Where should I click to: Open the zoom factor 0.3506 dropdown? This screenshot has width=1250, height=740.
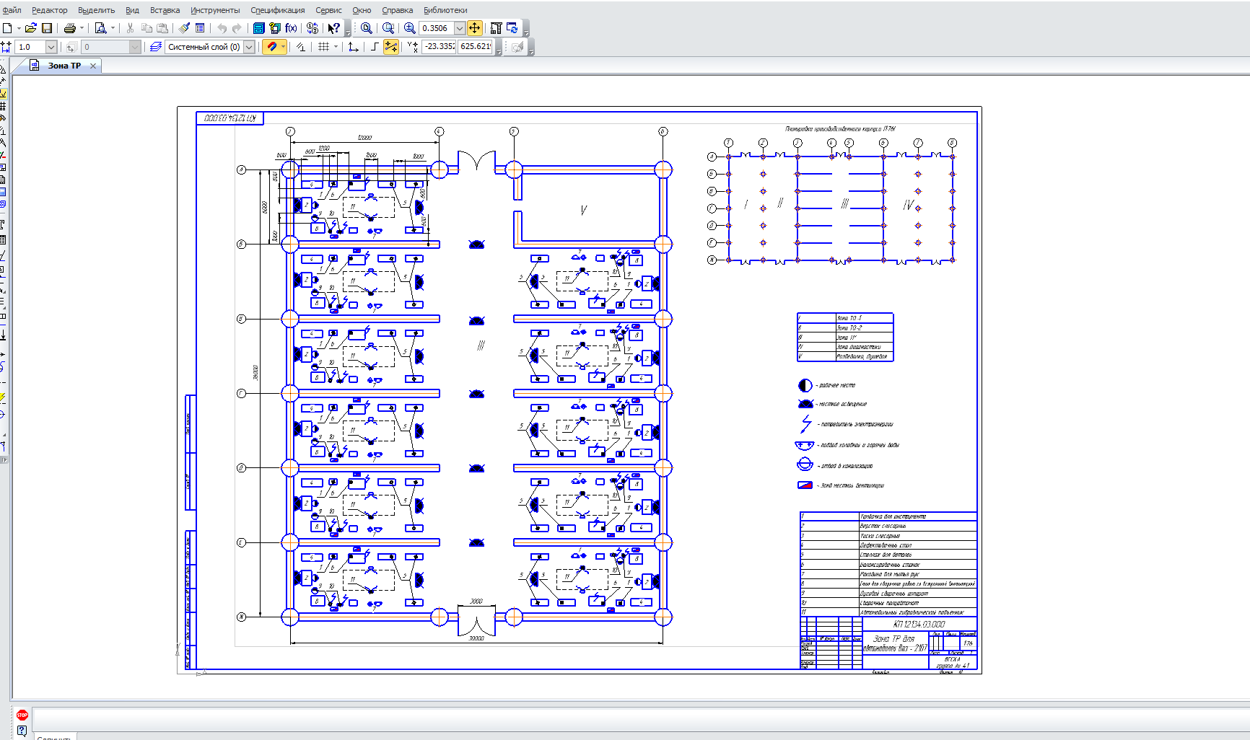tap(460, 28)
